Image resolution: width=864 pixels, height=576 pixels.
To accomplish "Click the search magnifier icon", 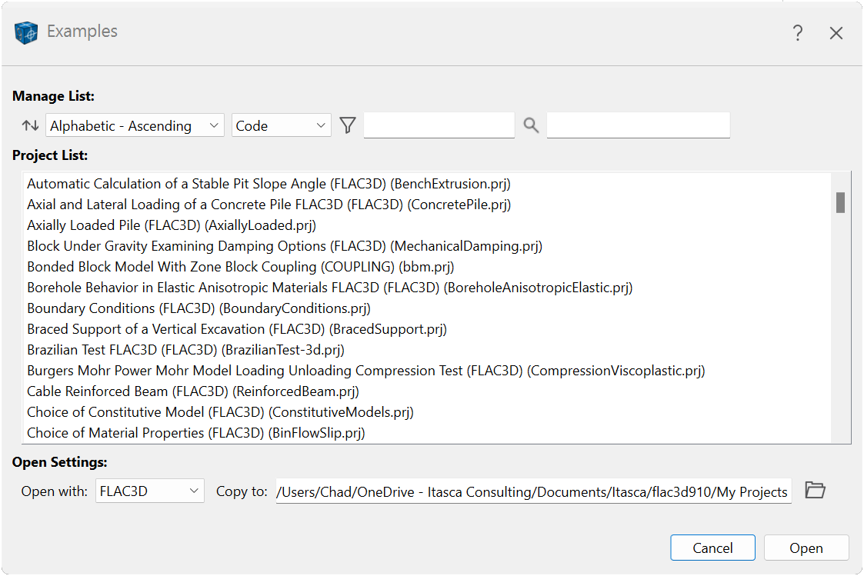I will [x=531, y=125].
